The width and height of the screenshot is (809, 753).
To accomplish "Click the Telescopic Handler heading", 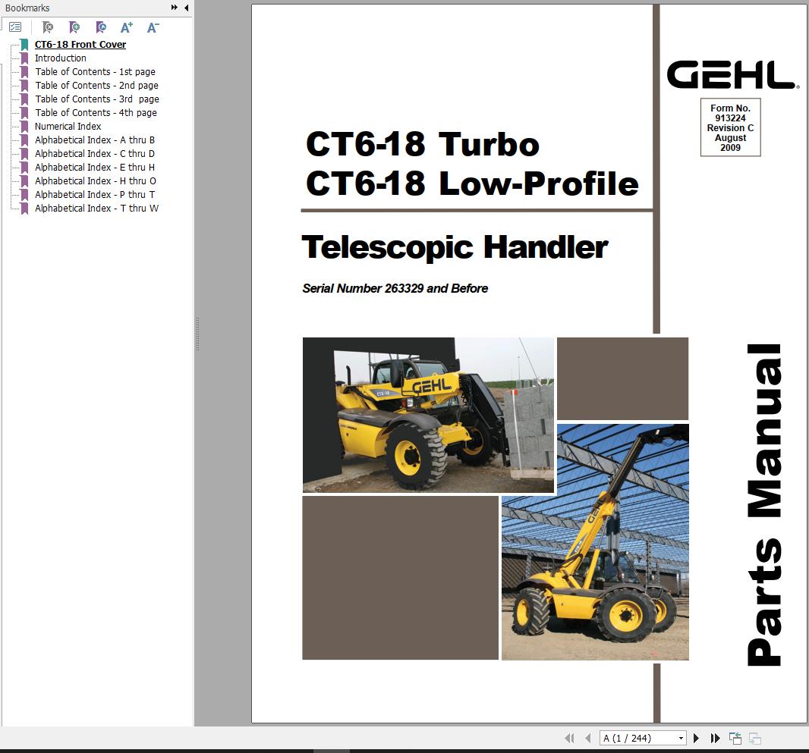I will (455, 247).
